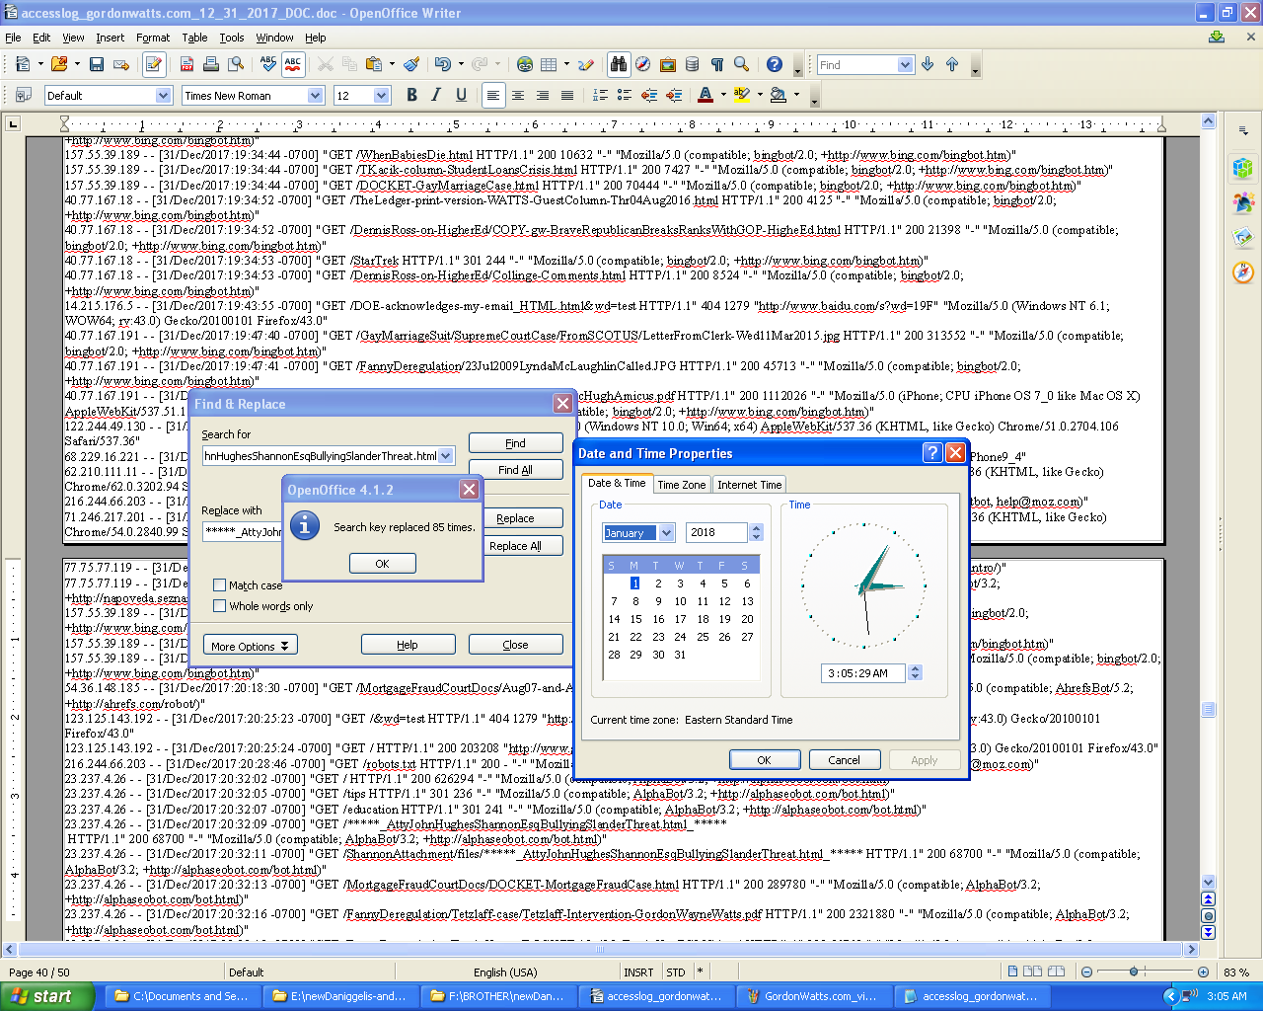Switch to the Time Zone tab
This screenshot has height=1011, width=1263.
coord(681,485)
